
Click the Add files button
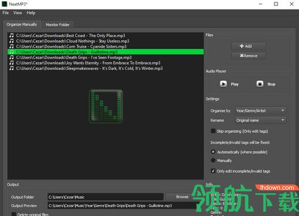coord(249,46)
